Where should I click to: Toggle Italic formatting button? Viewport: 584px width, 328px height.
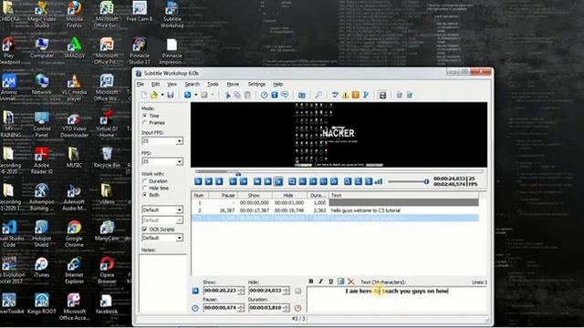pos(320,282)
